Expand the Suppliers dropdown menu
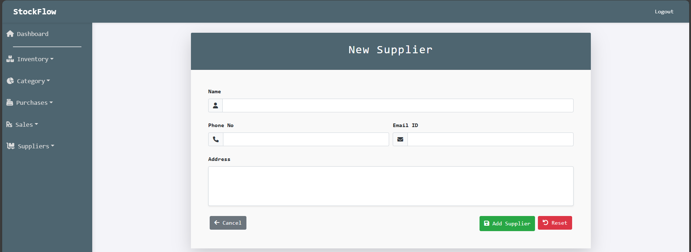 coord(36,146)
